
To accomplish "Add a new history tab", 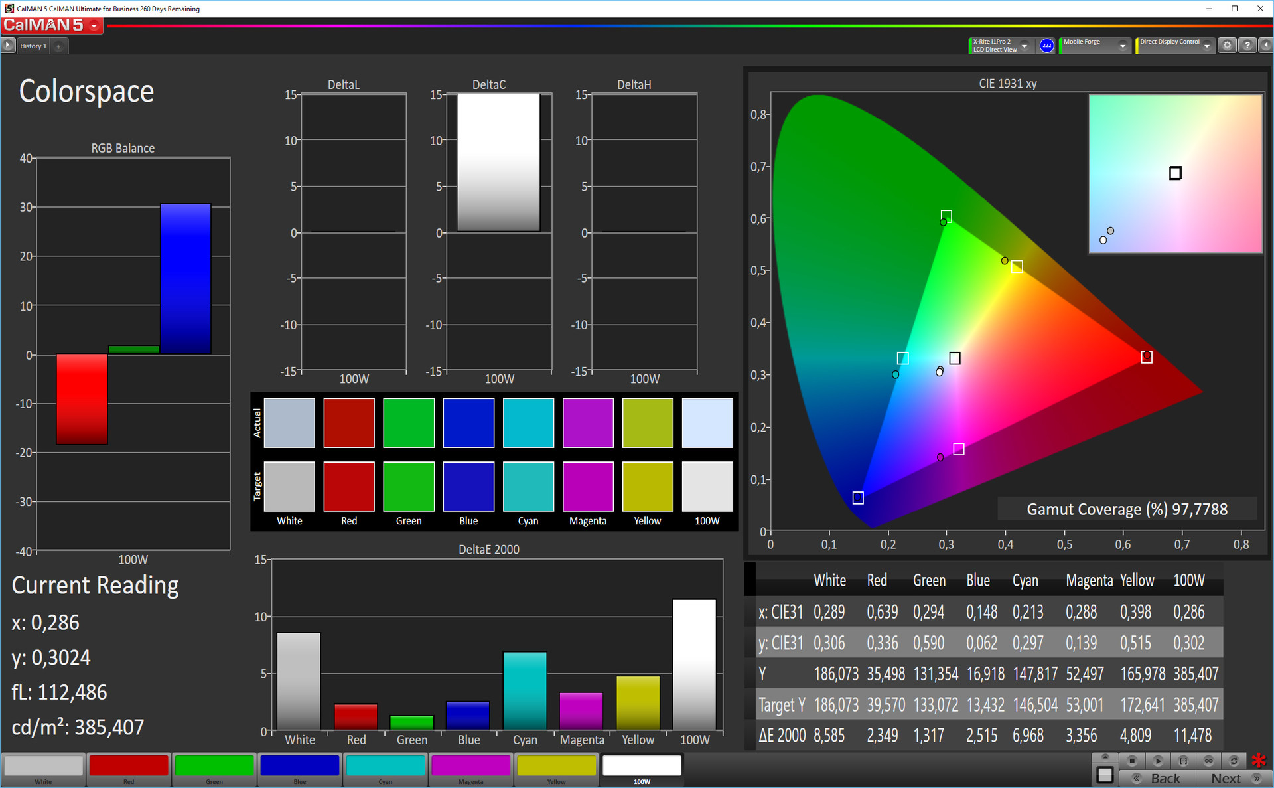I will [59, 46].
